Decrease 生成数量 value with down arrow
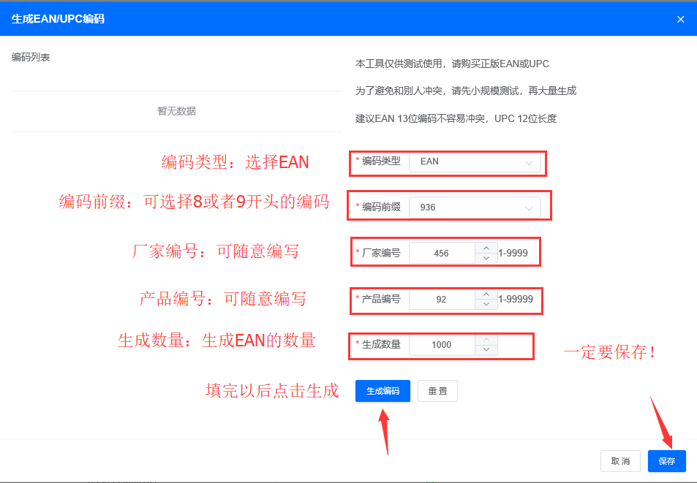Image resolution: width=697 pixels, height=483 pixels. tap(486, 350)
